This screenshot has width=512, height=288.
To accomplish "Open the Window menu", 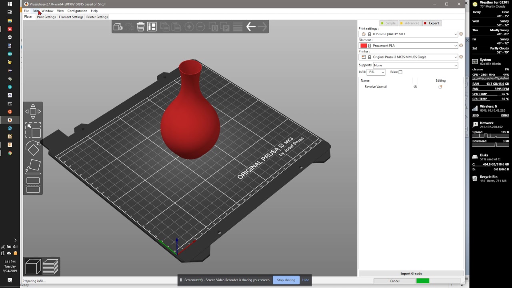I will coord(47,11).
